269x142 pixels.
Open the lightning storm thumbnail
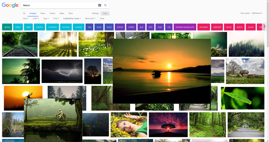[x=62, y=71]
